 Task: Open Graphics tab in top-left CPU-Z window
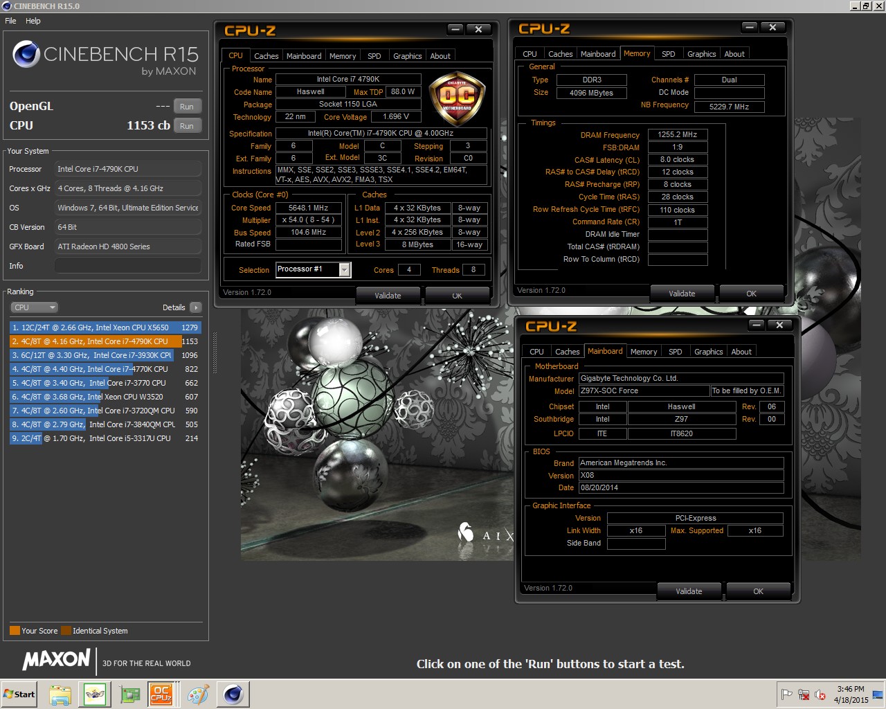tap(408, 56)
